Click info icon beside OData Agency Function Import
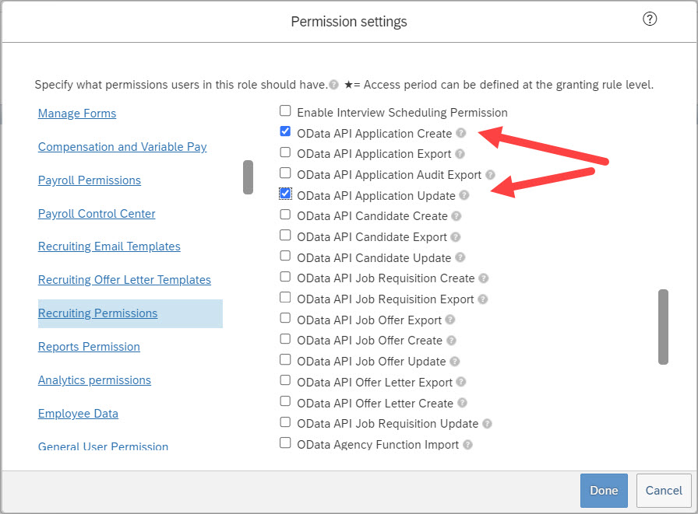 pyautogui.click(x=467, y=444)
